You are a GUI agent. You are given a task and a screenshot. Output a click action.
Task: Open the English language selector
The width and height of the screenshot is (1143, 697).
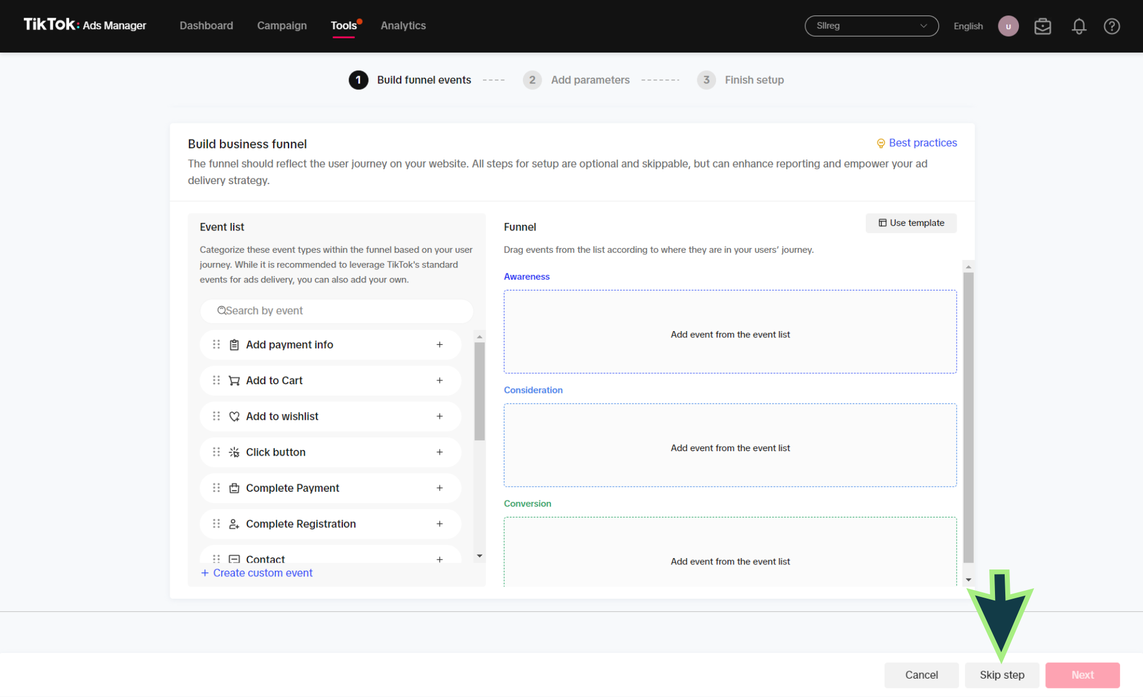968,26
